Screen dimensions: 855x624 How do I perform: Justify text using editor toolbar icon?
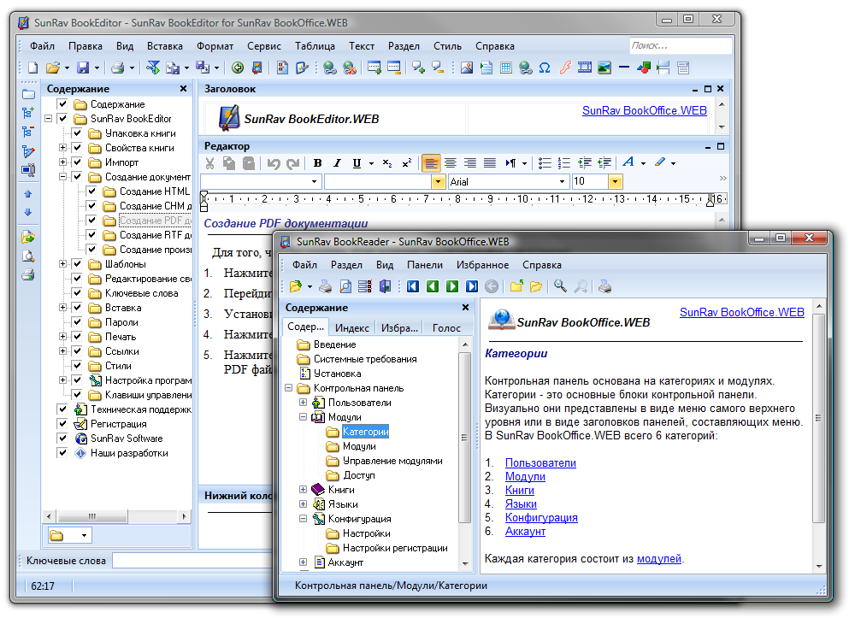click(490, 163)
